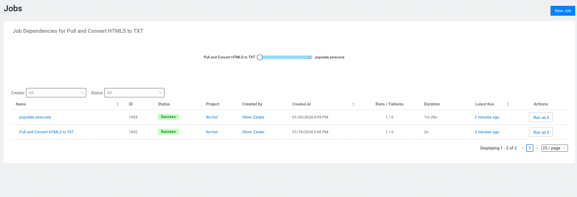Screen dimensions: 577x197
Task: Click the ID column header
Action: (131, 104)
